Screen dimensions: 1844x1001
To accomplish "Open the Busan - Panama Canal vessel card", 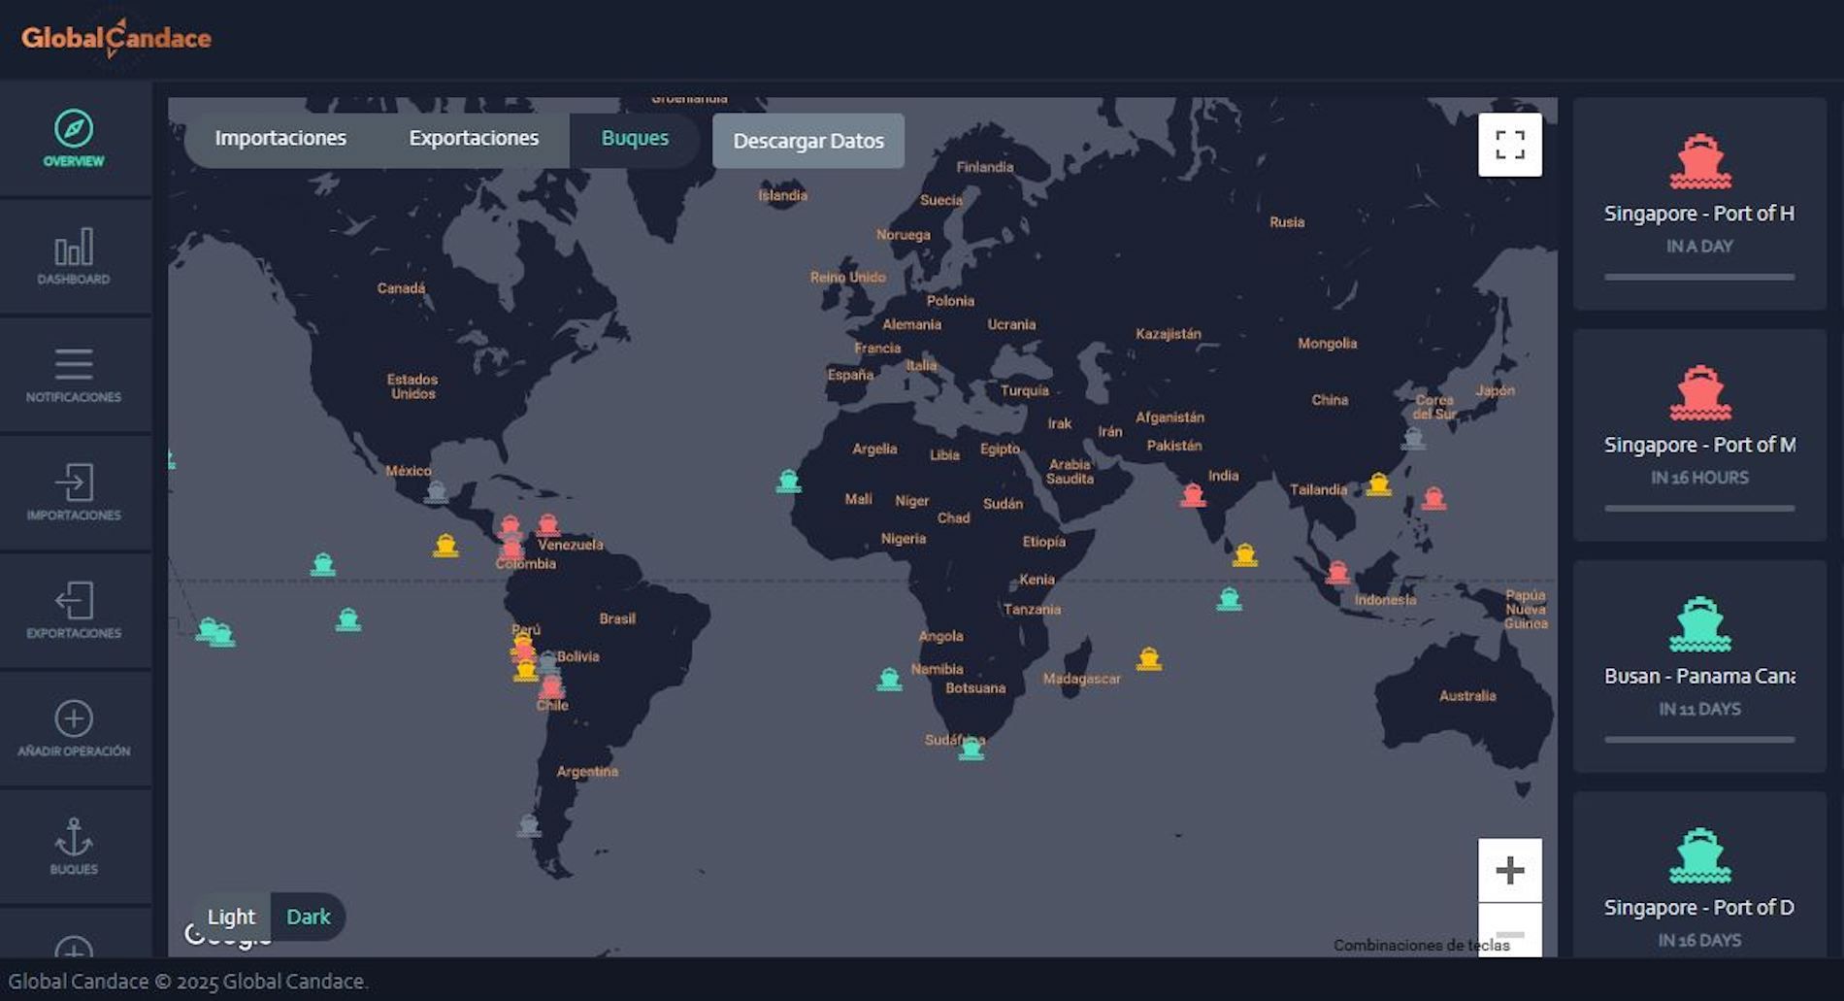I will coord(1698,666).
